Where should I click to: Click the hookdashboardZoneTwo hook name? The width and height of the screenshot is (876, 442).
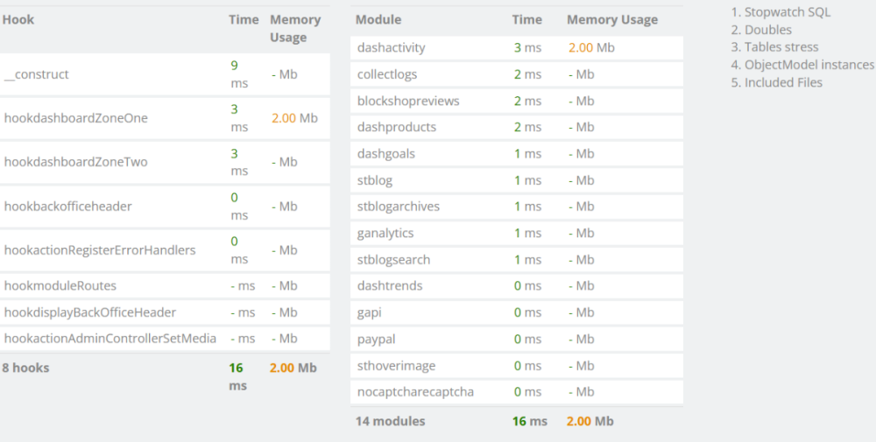76,162
